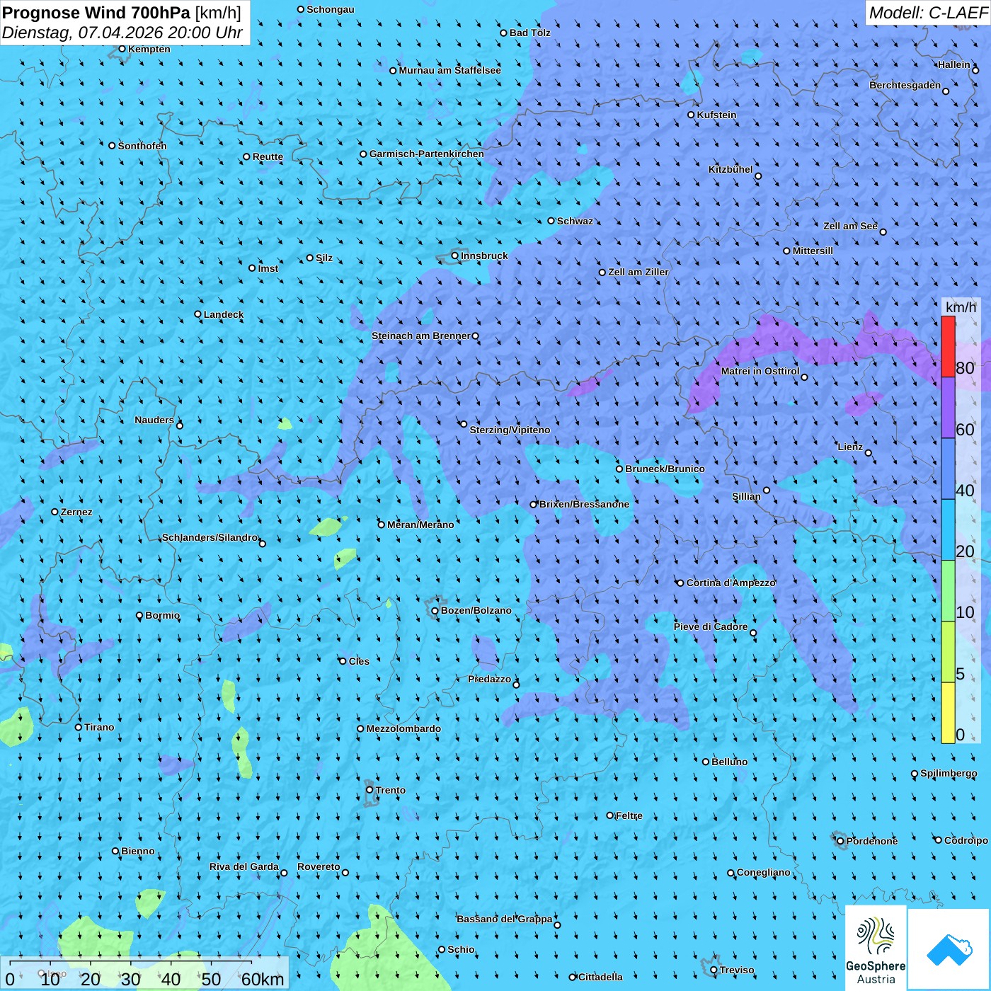Screen dimensions: 991x991
Task: Click the Brixen/Bressanone label
Action: click(x=584, y=504)
